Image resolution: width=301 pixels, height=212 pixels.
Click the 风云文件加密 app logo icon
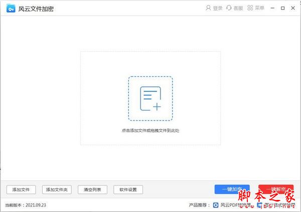pos(11,8)
